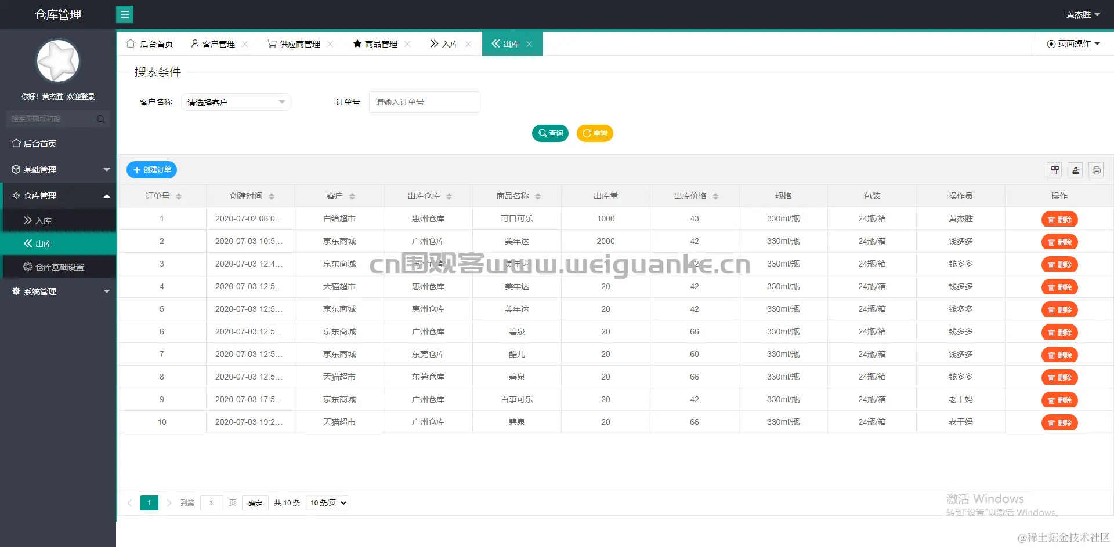Click the export table icon

coord(1076,170)
